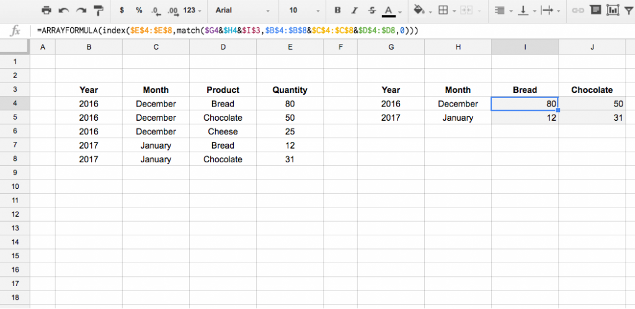Click the Redo arrow icon
This screenshot has height=309, width=635.
80,11
